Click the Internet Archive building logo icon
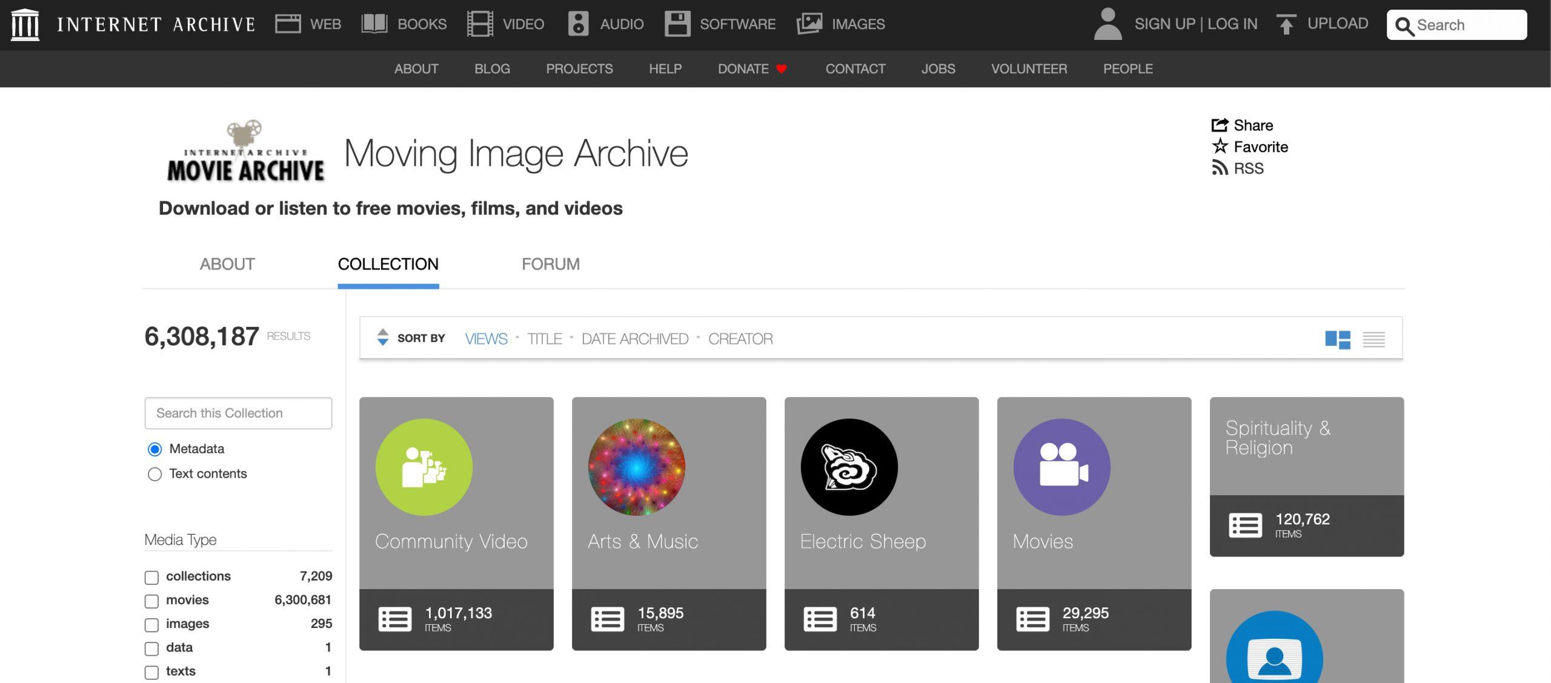1551x683 pixels. tap(25, 25)
